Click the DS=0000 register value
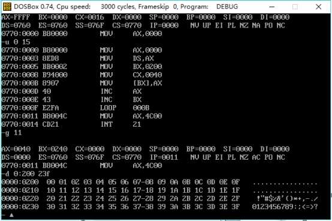The width and height of the screenshot is (332, 221). 16,157
